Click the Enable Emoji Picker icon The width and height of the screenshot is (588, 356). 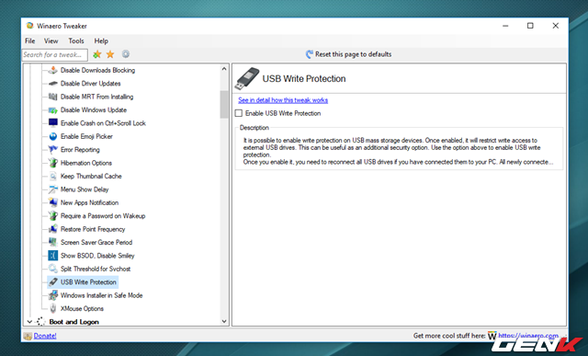[53, 136]
